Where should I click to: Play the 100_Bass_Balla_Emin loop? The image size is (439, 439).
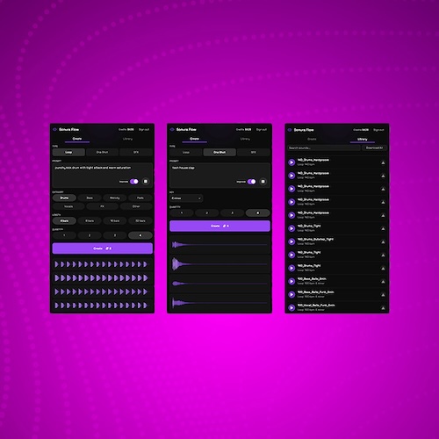coord(291,281)
